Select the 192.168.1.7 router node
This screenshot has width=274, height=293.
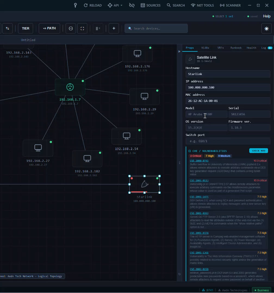tap(70, 87)
